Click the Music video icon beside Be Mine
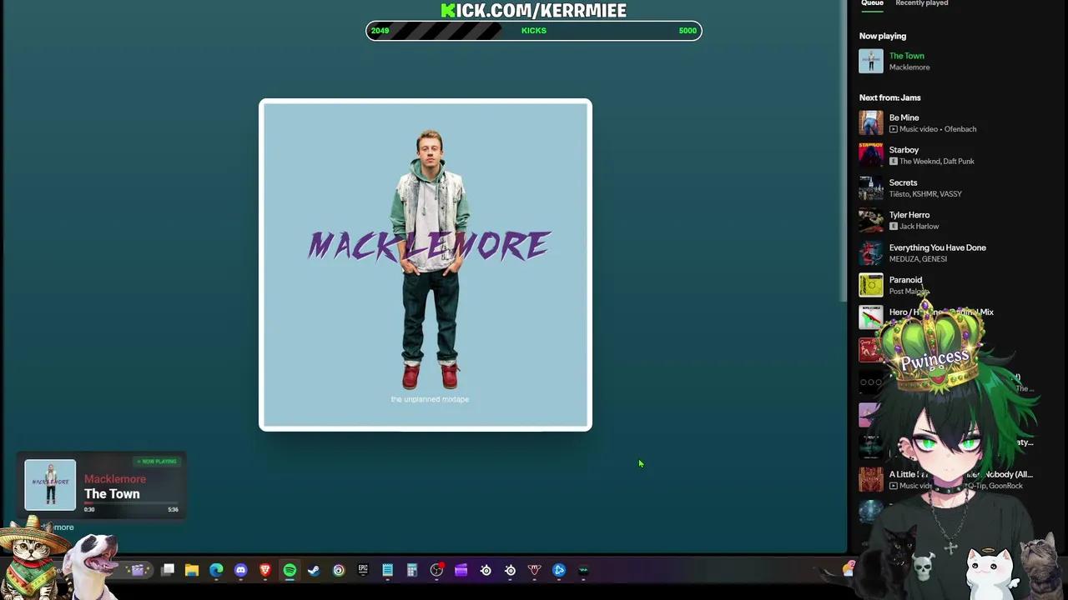The width and height of the screenshot is (1068, 600). 894,129
